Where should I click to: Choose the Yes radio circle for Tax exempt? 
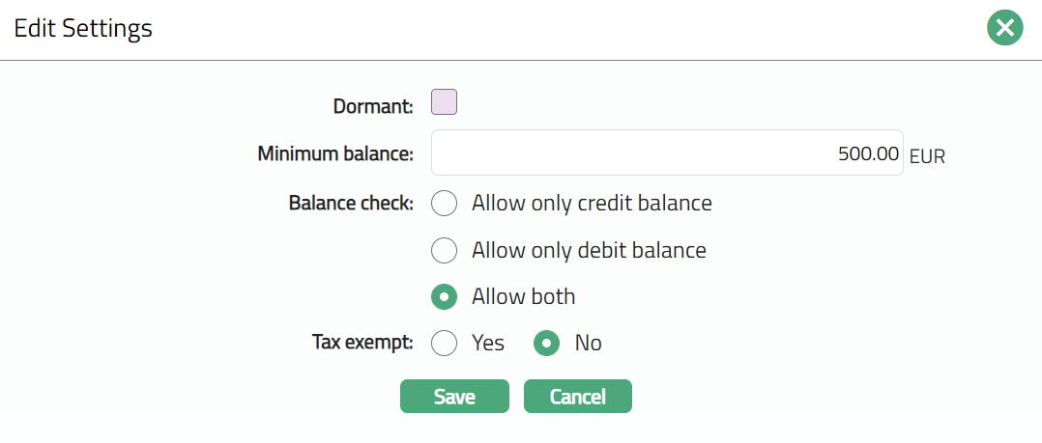tap(444, 343)
